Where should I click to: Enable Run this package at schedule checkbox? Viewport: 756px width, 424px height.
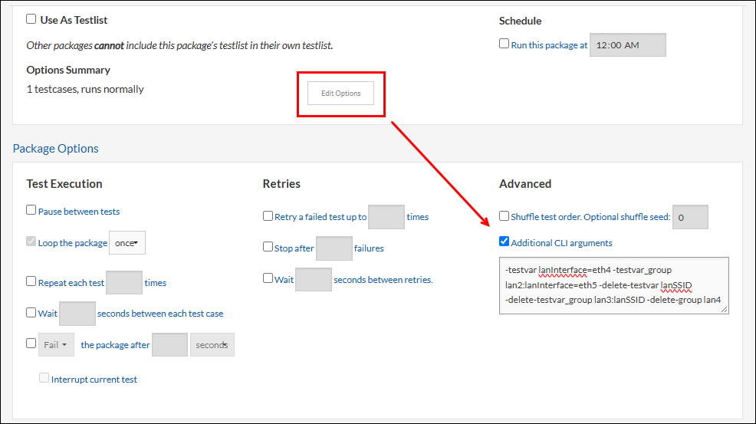coord(504,44)
